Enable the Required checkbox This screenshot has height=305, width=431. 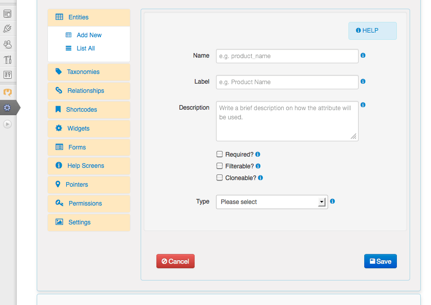pyautogui.click(x=220, y=154)
